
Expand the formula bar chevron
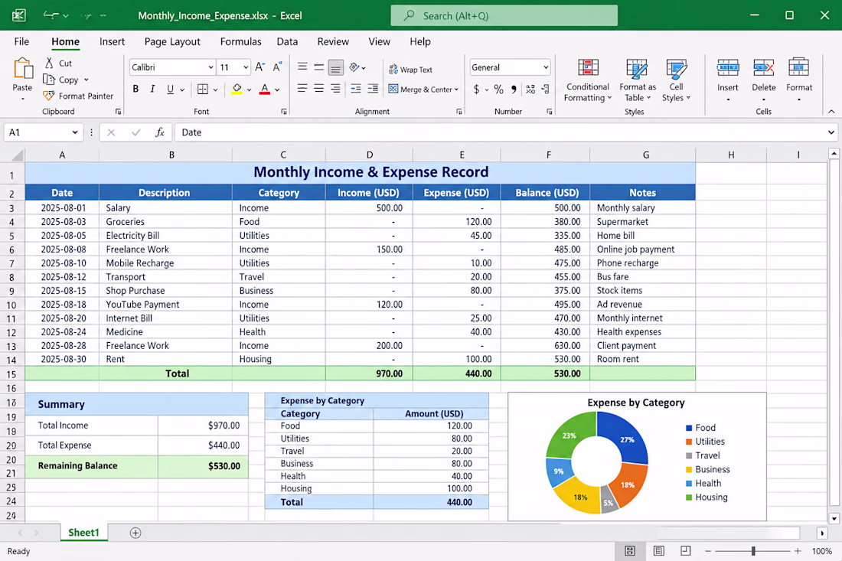(x=831, y=132)
